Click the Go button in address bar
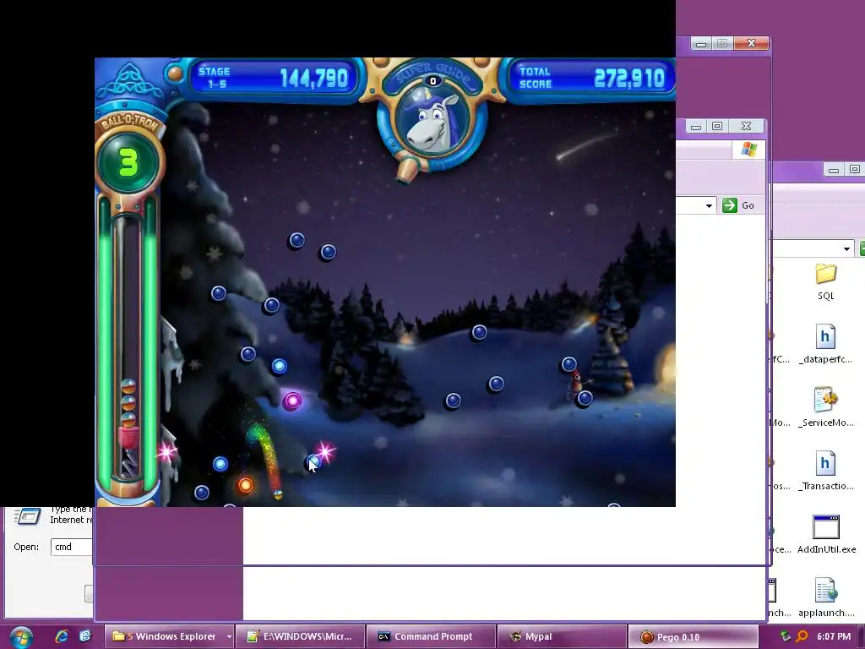The width and height of the screenshot is (865, 649). click(738, 205)
